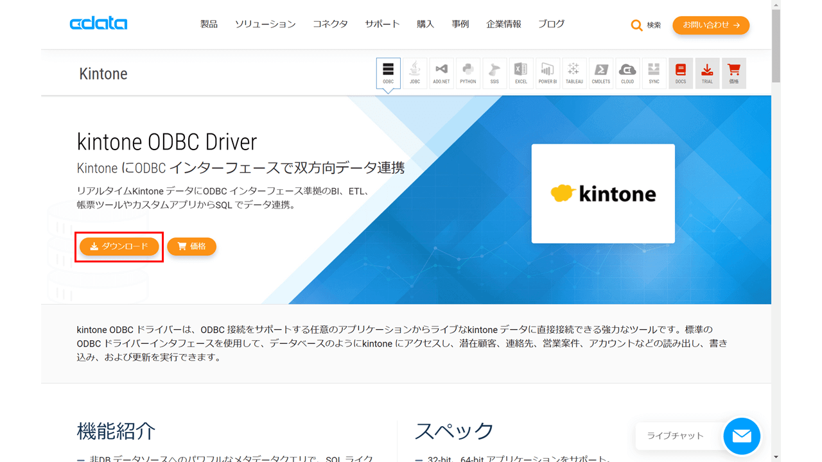822x462 pixels.
Task: Select the SSIS component icon
Action: click(494, 73)
